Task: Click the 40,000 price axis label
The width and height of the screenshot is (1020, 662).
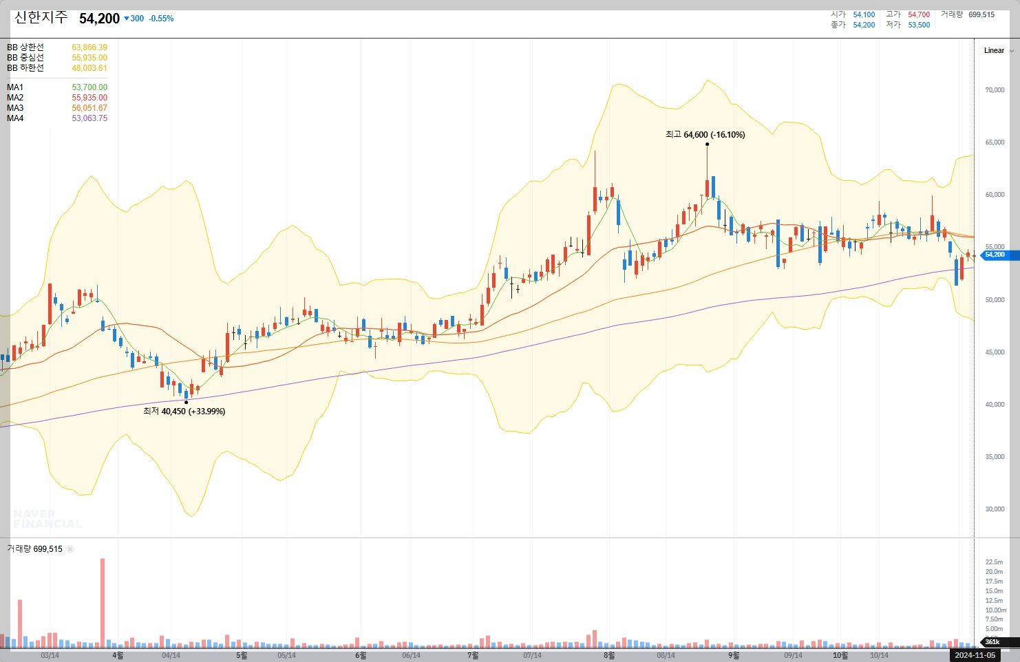Action: coord(995,405)
